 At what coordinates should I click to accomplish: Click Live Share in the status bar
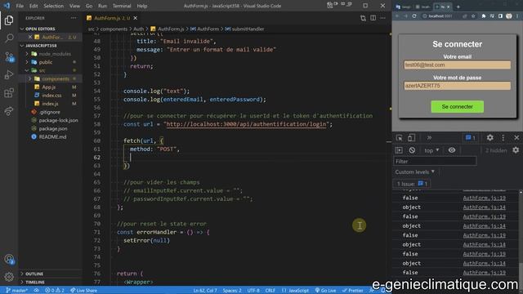83,291
